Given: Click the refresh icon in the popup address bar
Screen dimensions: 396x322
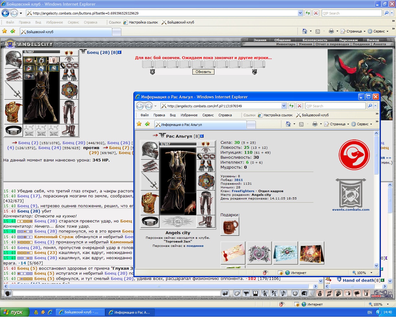Looking at the screenshot, I should [291, 106].
